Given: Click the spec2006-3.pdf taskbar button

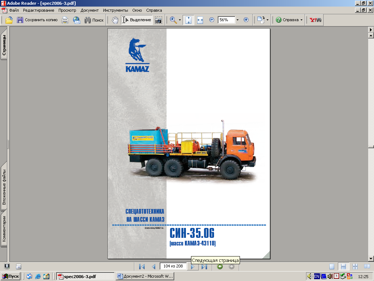Looking at the screenshot, I should tap(85, 276).
